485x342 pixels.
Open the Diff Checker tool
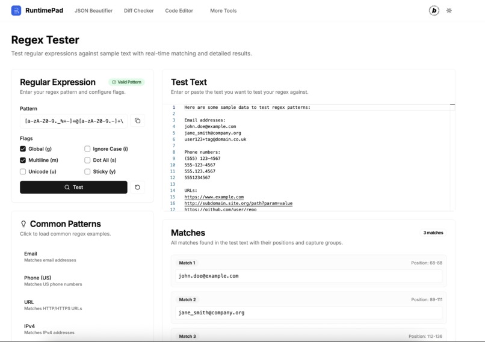[139, 10]
